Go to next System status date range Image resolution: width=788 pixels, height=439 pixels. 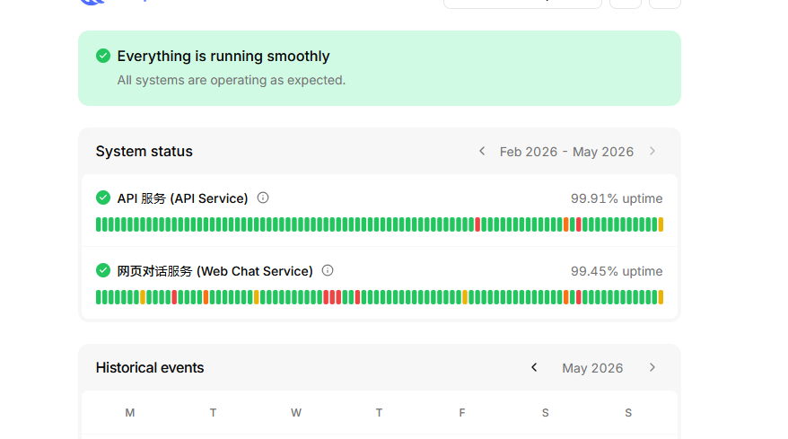tap(652, 152)
